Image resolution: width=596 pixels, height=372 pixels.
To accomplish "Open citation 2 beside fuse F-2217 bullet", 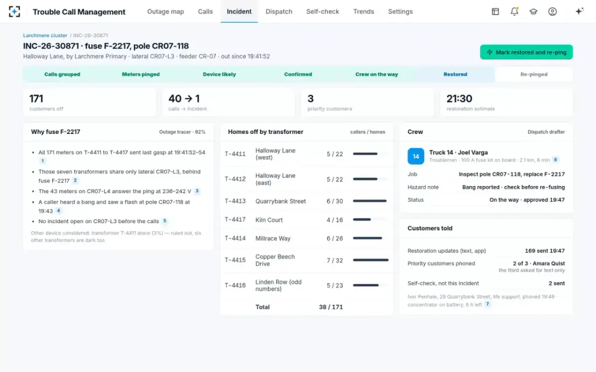I will click(x=75, y=181).
